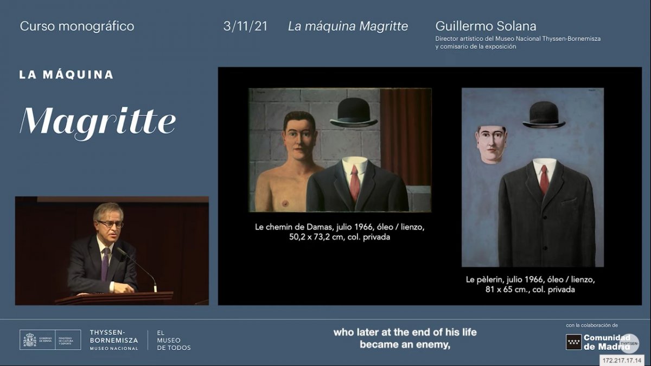
Task: Click the round Thyssen watermark badge
Action: pos(630,343)
